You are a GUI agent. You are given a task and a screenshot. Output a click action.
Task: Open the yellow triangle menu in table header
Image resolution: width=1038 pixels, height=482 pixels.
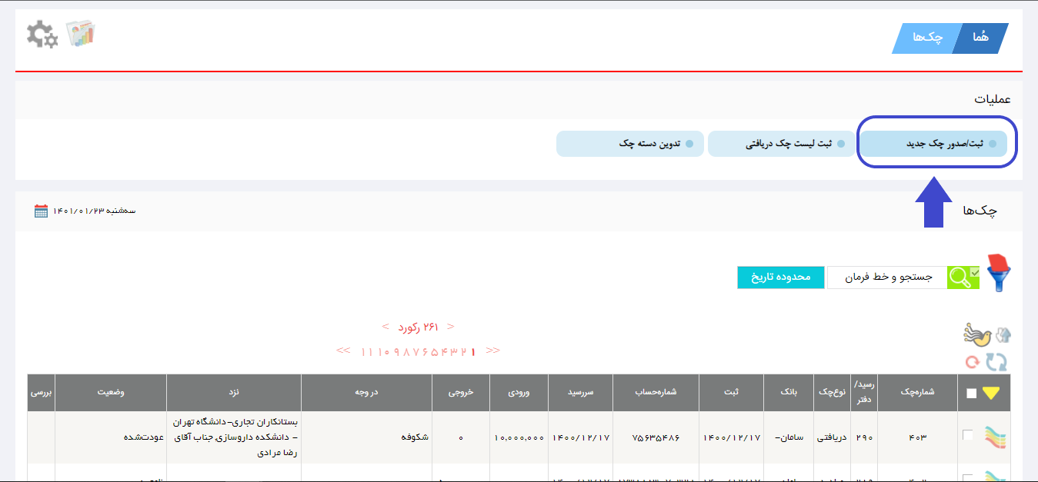point(991,393)
